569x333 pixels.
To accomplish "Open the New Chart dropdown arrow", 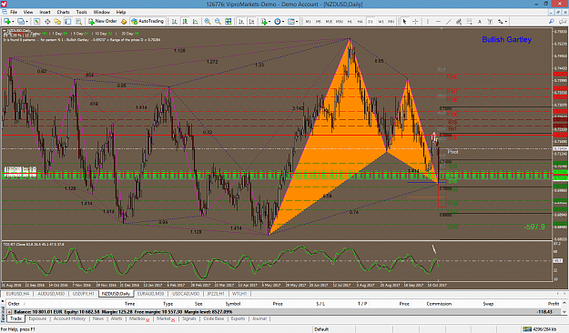I will [13, 22].
